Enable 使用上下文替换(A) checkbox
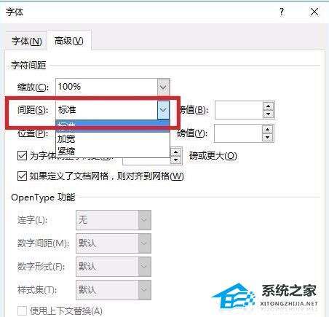 click(x=22, y=310)
